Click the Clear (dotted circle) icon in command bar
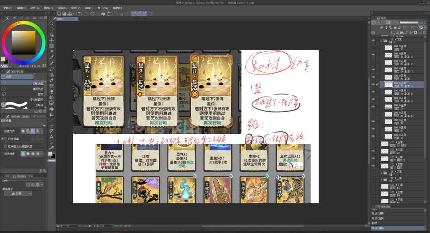430x233 pixels. point(92,14)
